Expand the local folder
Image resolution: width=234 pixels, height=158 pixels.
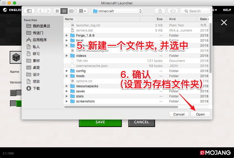(x=67, y=40)
